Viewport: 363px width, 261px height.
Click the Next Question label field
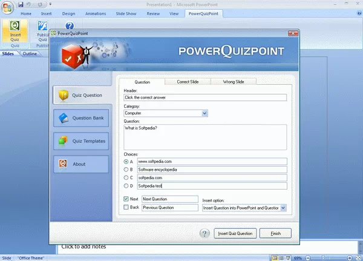coord(170,199)
